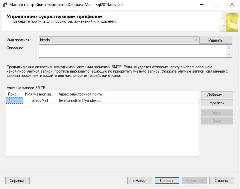
Task: Click the down arrow of description scrollbar
Action: coord(229,54)
